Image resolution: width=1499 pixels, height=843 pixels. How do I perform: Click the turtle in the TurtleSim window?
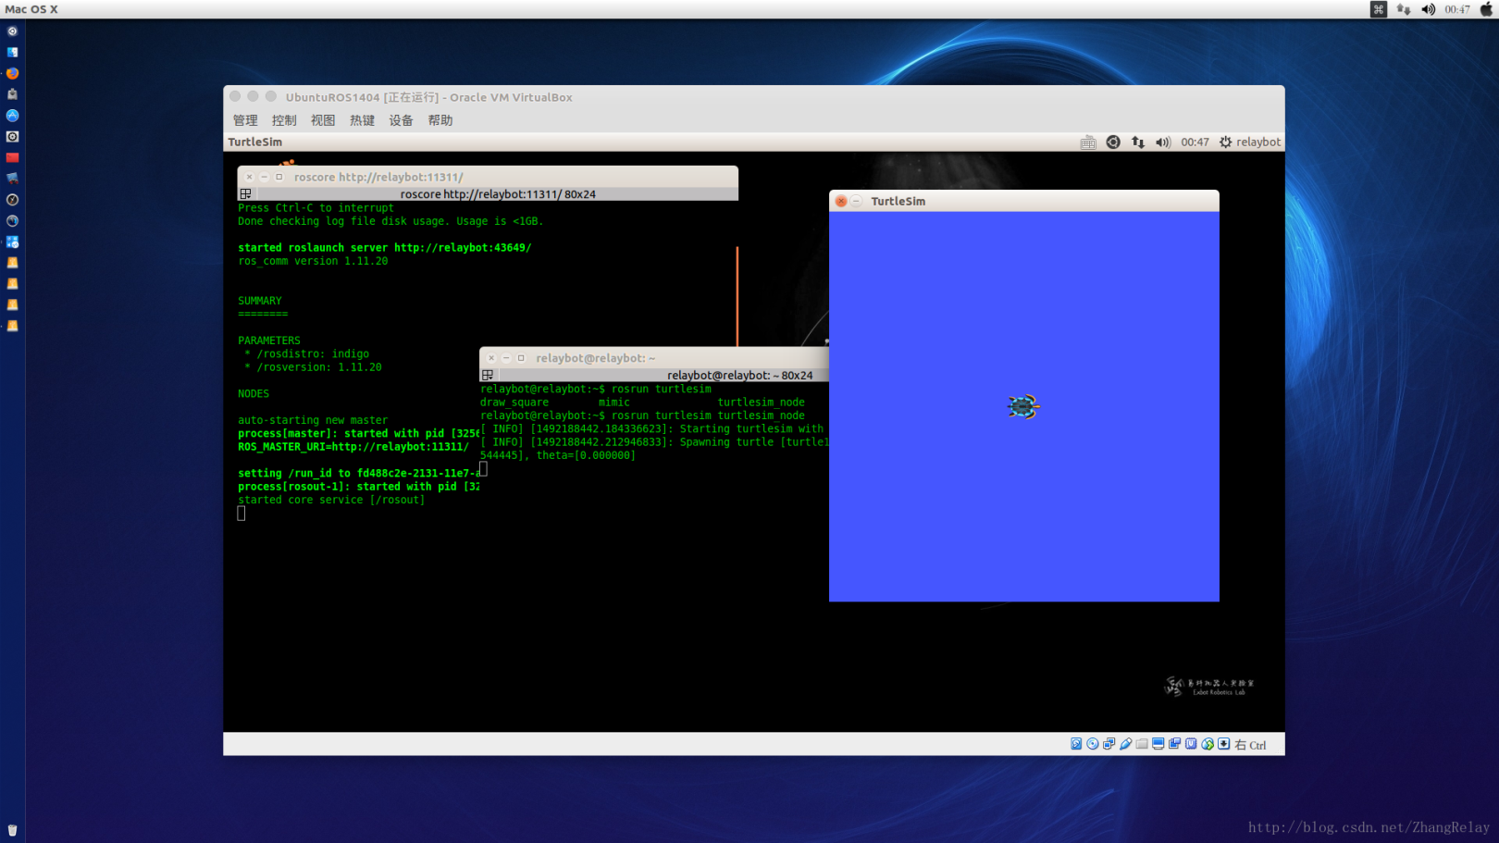pyautogui.click(x=1023, y=406)
